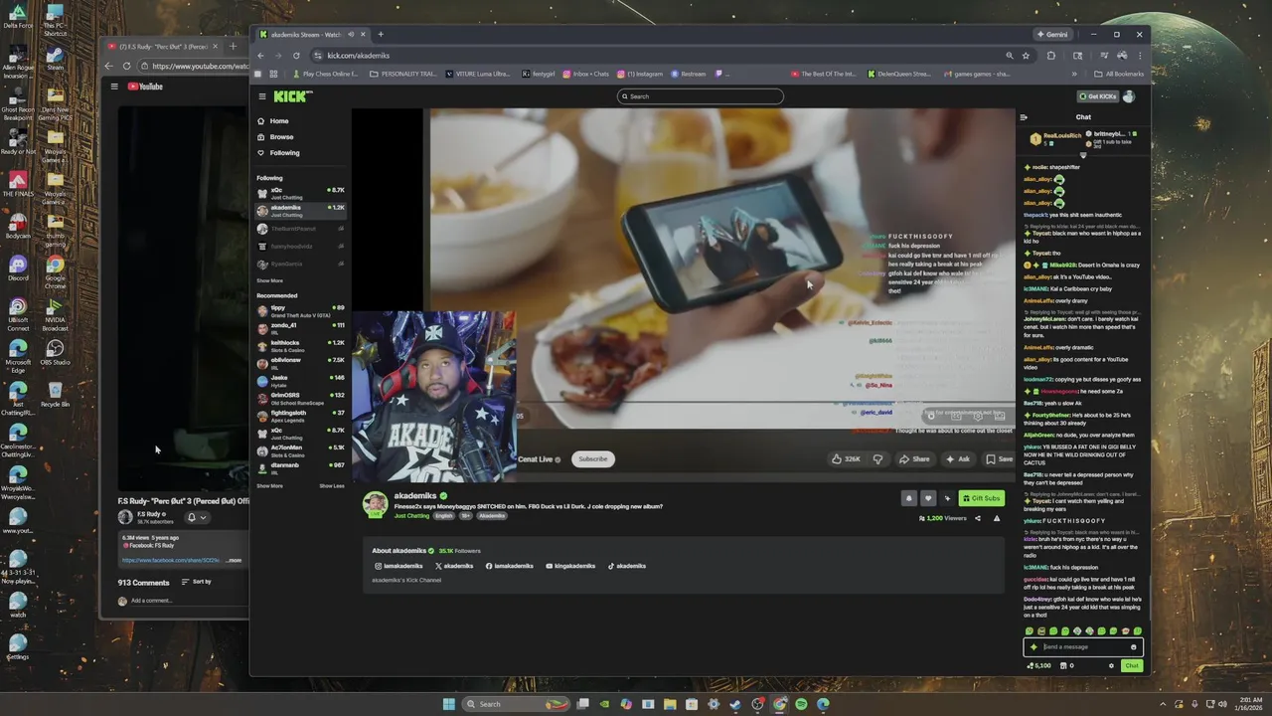Click Share under the embedded video
This screenshot has height=716, width=1272.
(x=914, y=458)
